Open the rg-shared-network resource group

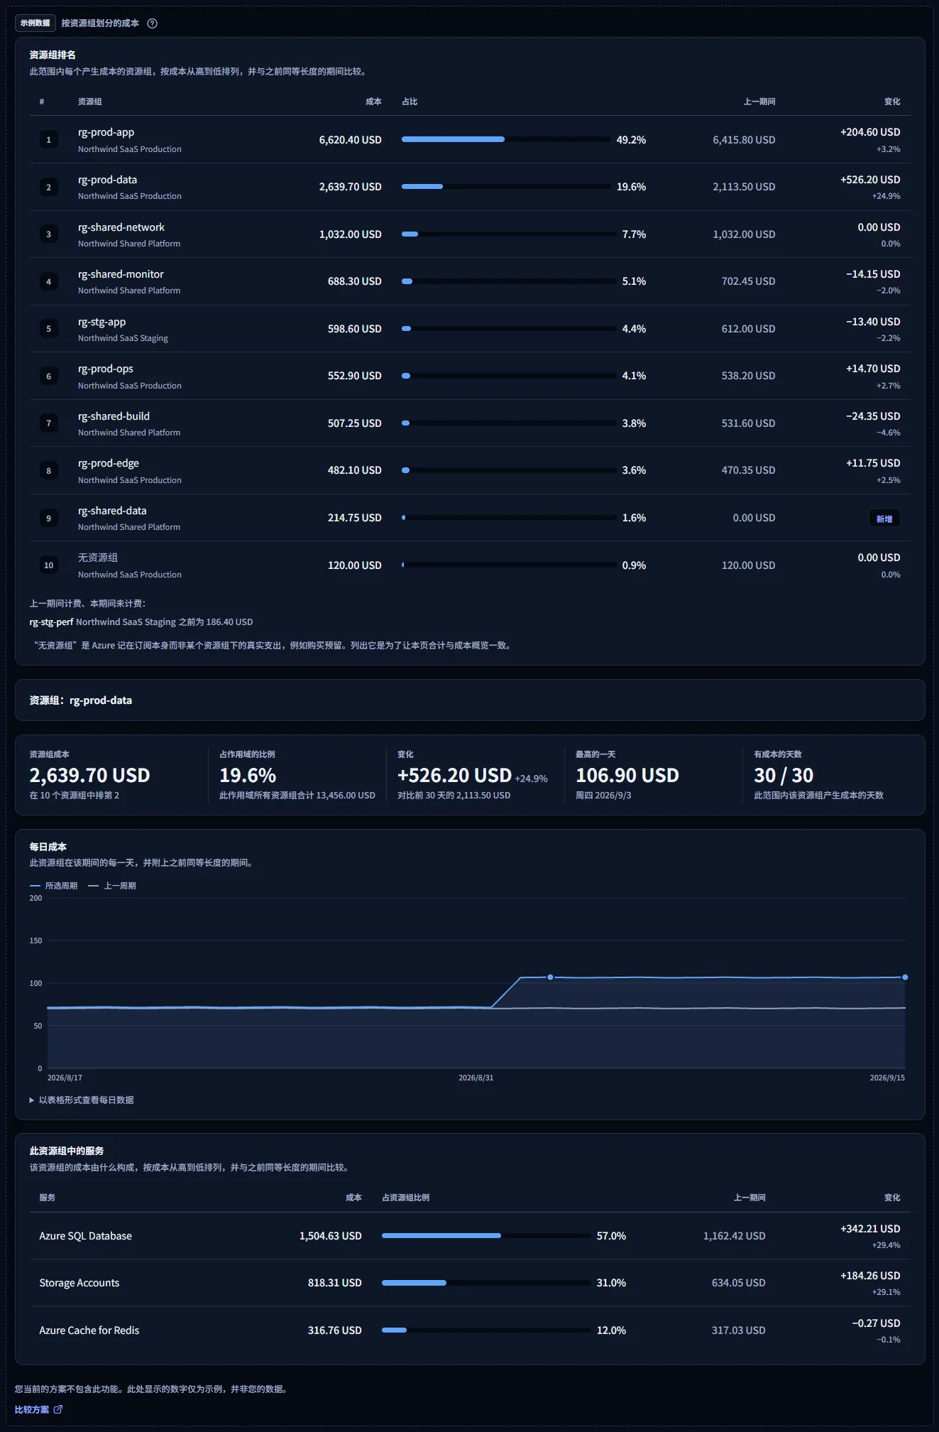121,227
